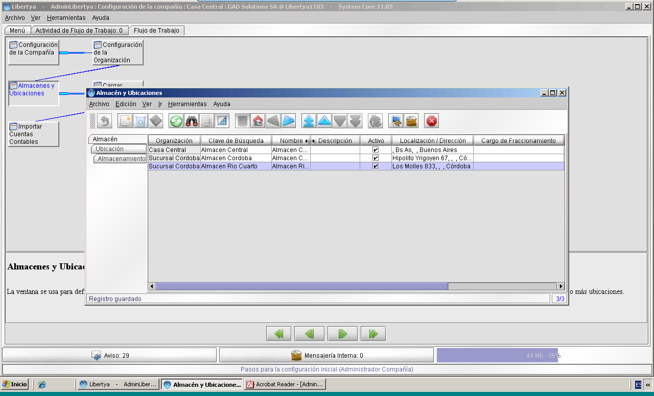Screen dimensions: 654x396
Task: Open Herramientas menu in main Libertya window
Action: [x=66, y=18]
